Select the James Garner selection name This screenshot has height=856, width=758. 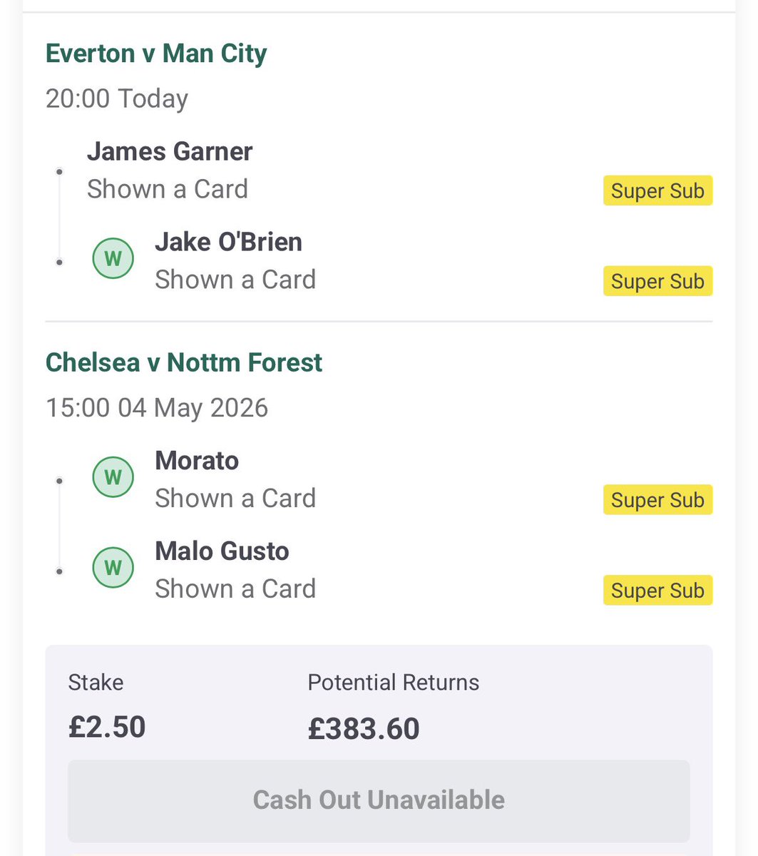(170, 151)
